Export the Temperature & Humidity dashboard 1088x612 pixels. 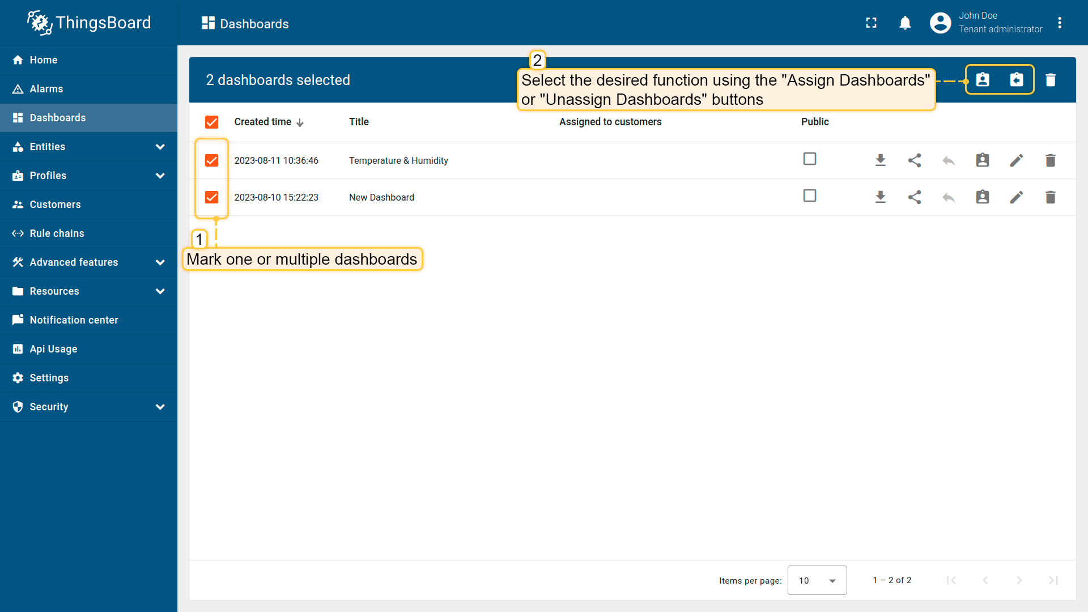click(881, 160)
